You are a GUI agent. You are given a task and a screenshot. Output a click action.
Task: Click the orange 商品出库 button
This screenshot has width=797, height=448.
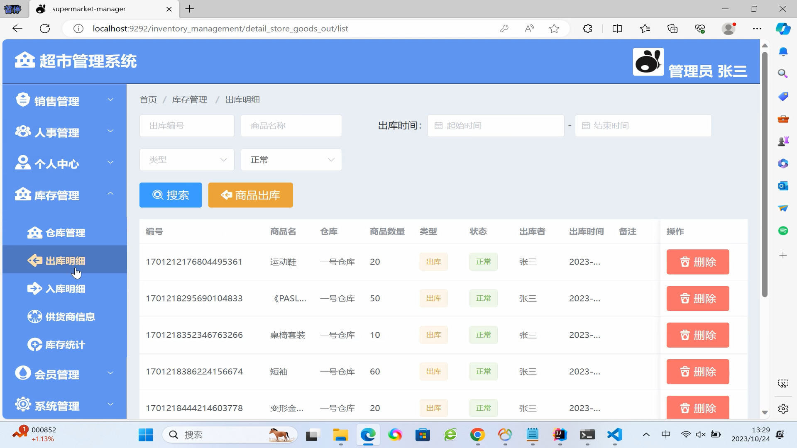tap(250, 195)
